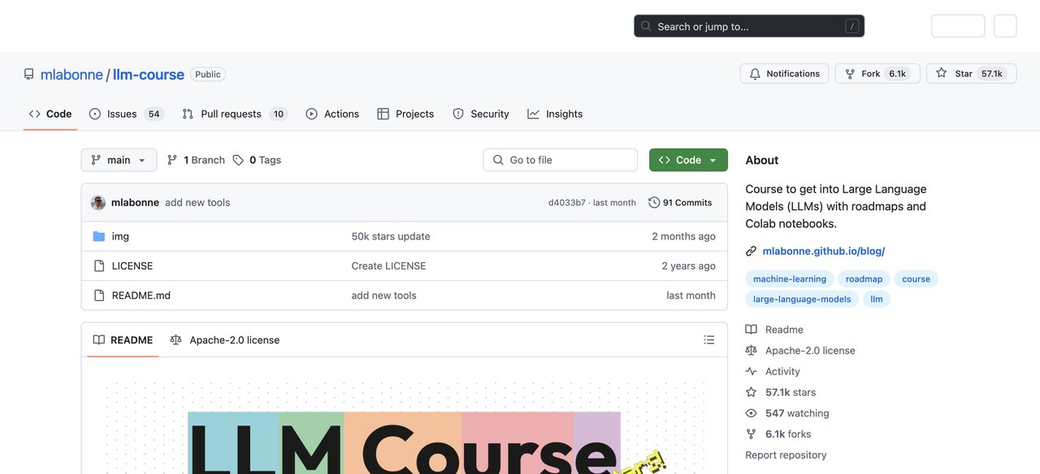Click the Star 57.1k button
Image resolution: width=1040 pixels, height=474 pixels.
pos(970,73)
